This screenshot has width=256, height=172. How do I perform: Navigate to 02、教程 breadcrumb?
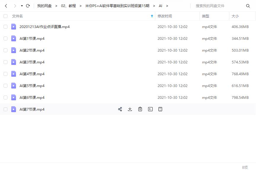tap(68, 6)
